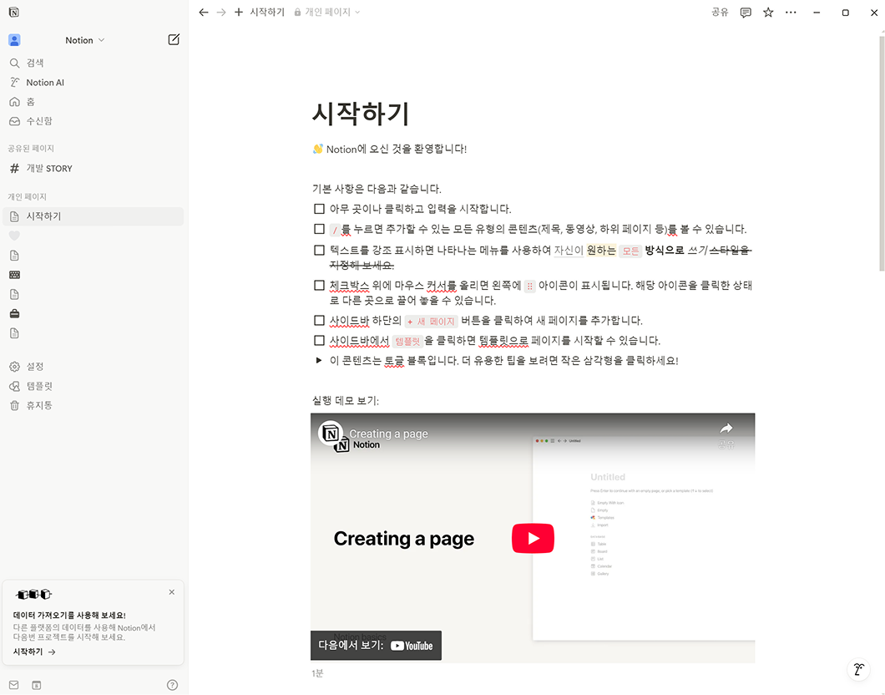Open the page comments icon

coord(746,13)
